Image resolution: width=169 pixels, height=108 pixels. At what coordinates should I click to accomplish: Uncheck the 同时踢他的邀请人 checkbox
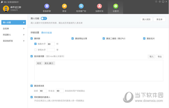point(32,97)
